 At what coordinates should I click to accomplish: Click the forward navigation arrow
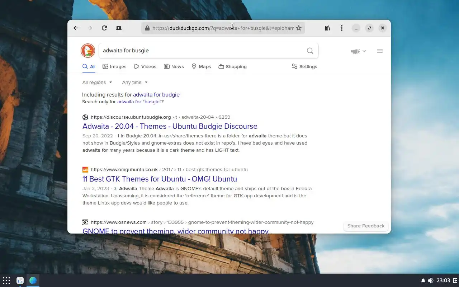90,28
